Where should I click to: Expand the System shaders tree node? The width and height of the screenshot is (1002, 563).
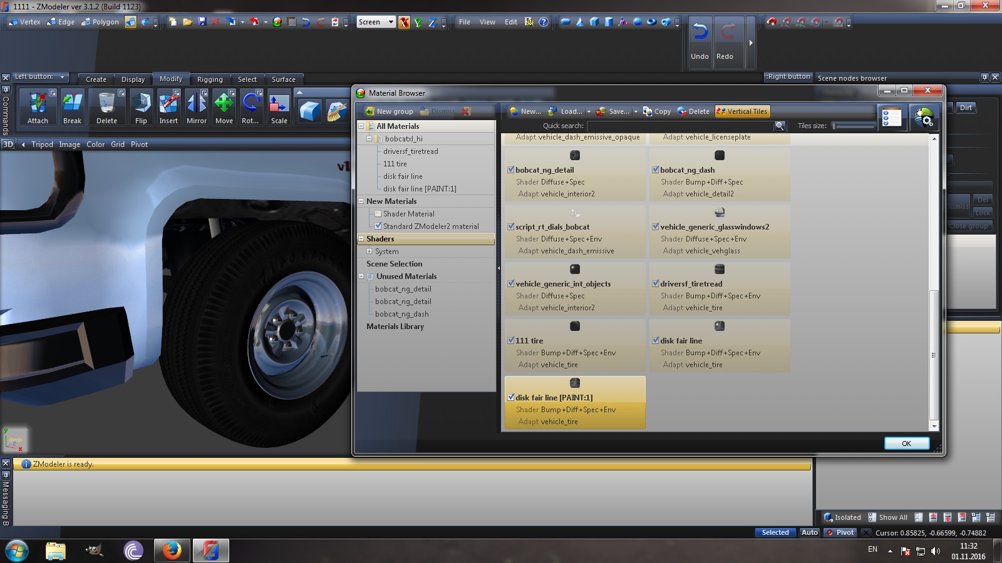pos(369,251)
